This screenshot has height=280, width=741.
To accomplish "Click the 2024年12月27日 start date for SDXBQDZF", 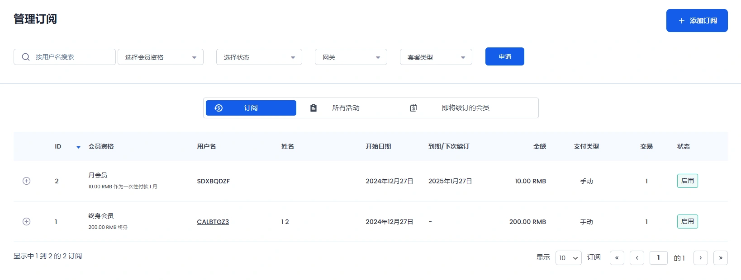I will 389,181.
